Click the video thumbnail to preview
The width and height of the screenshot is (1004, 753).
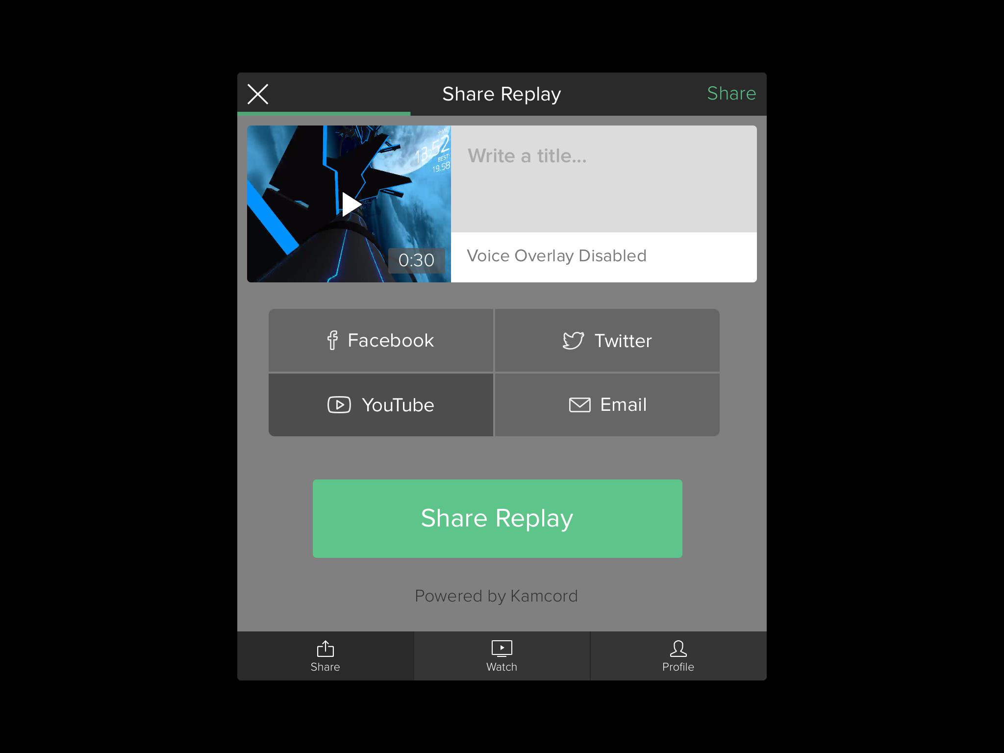(350, 203)
